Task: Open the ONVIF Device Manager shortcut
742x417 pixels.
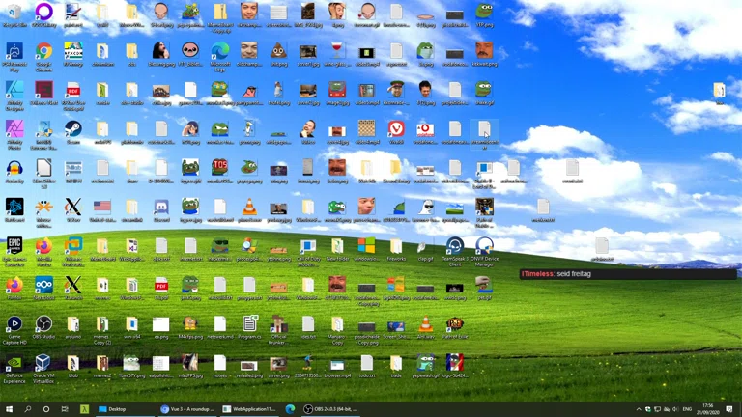Action: 484,252
